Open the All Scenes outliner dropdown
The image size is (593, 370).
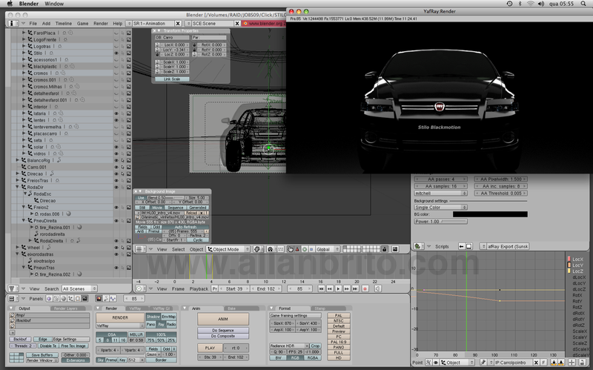coord(79,288)
